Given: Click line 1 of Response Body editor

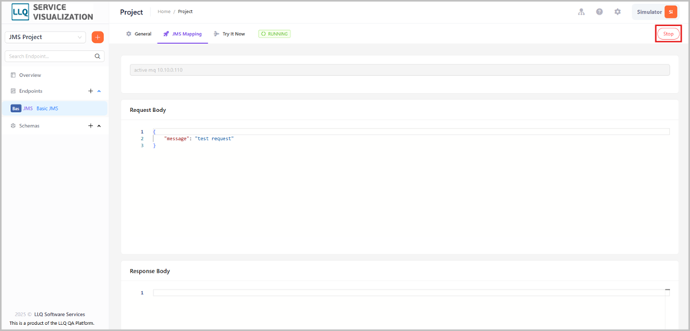Looking at the screenshot, I should pyautogui.click(x=411, y=293).
